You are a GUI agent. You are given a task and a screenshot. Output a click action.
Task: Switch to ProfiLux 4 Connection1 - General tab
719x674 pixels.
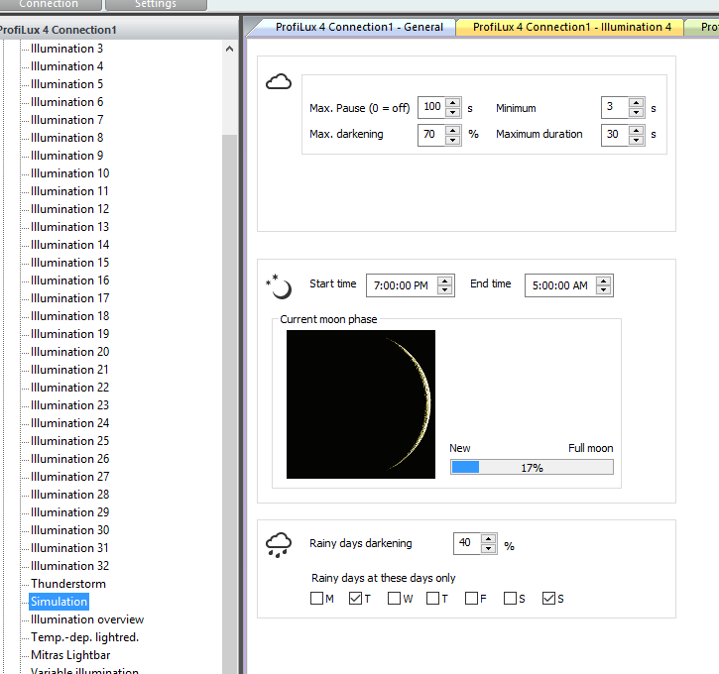[x=359, y=27]
